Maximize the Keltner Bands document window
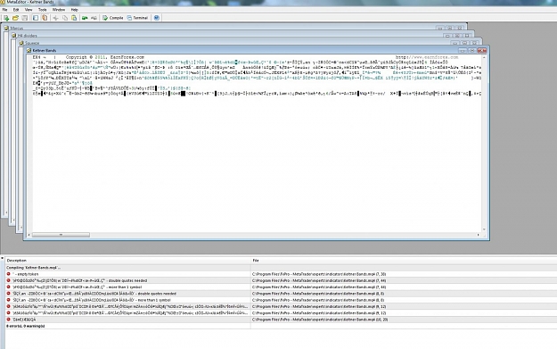Viewport: 557px width, 349px height. pyautogui.click(x=472, y=51)
